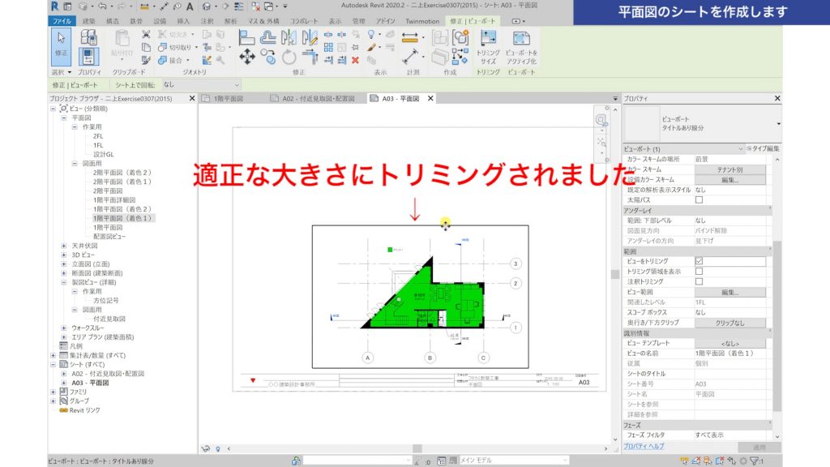Screen dimensions: 830x467
Task: Select the Align tool on the Modify ribbon
Action: coord(246,36)
